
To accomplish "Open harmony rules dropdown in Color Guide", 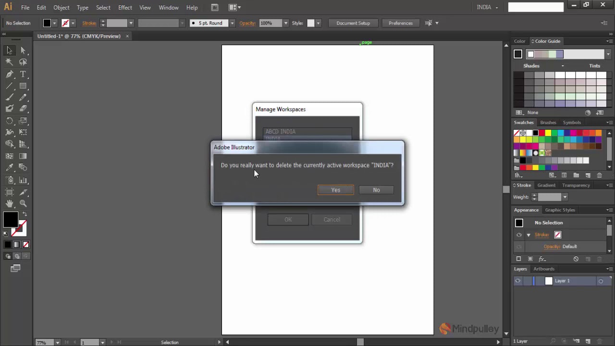I will [608, 54].
